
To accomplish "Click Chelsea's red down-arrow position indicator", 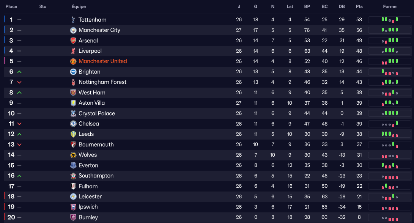I will coord(19,124).
